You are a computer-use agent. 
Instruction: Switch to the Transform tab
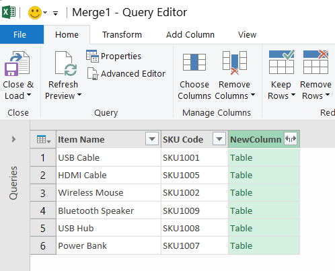click(x=122, y=35)
